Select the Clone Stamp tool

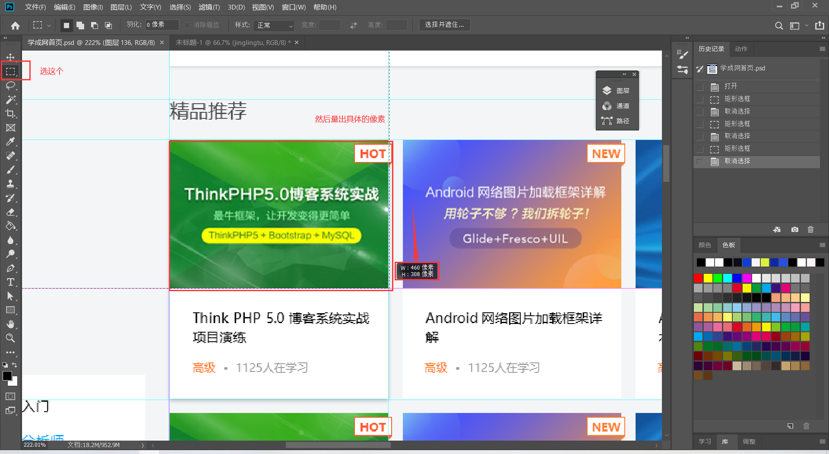(10, 184)
